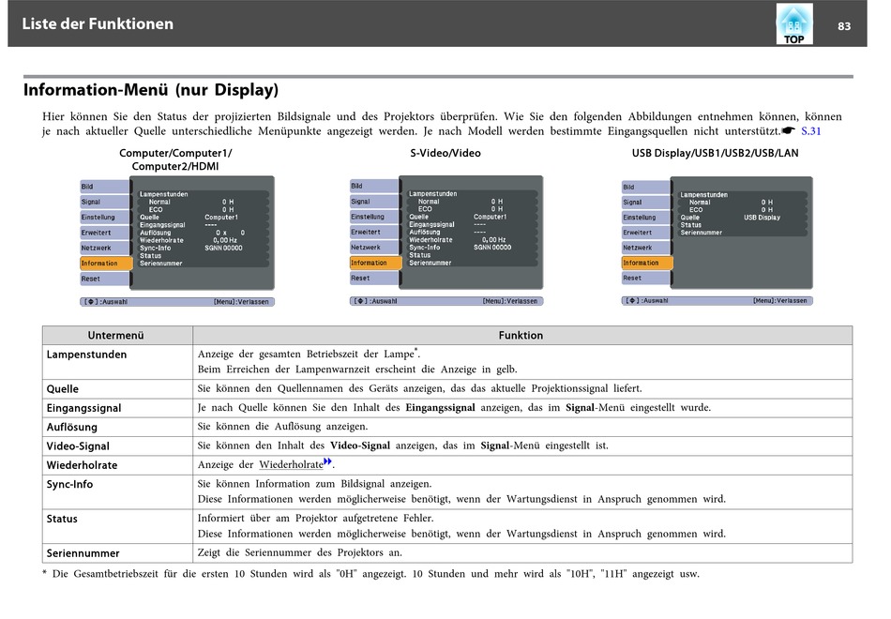Select Einstellung tab in Computer menu screenshot

click(104, 218)
